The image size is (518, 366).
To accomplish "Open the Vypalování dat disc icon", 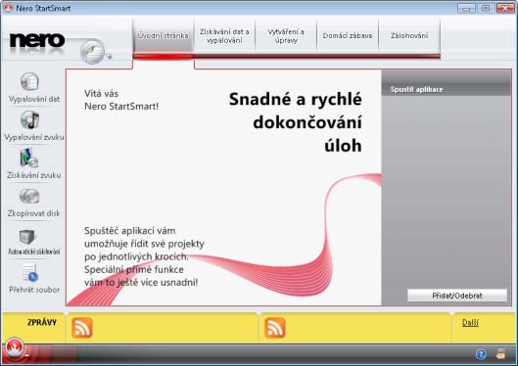I will (29, 81).
